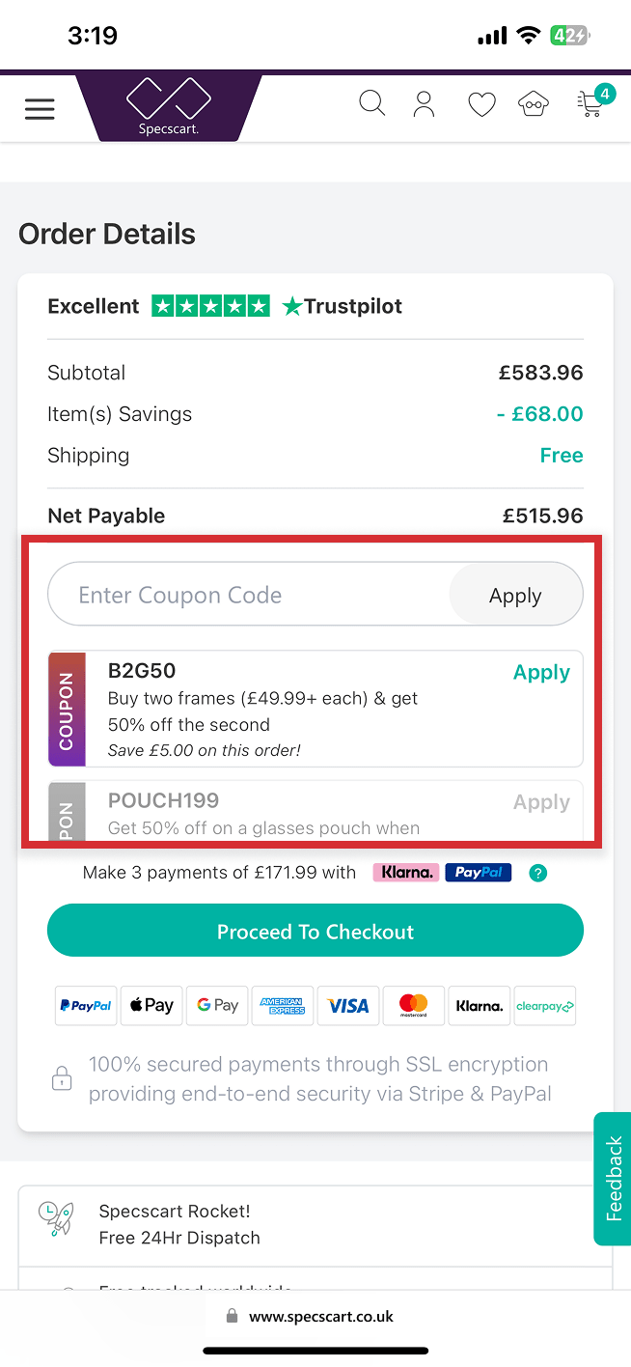This screenshot has width=631, height=1367.
Task: Open the search icon
Action: [x=371, y=102]
